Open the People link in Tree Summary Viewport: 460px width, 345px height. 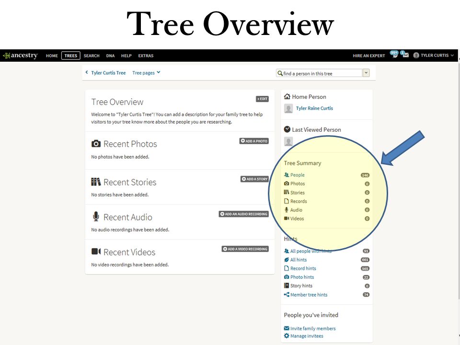pos(298,175)
